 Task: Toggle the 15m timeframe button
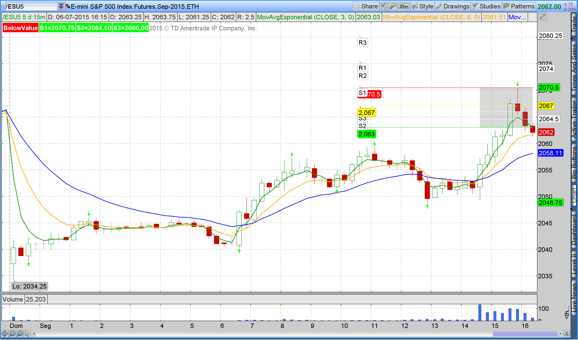[404, 6]
